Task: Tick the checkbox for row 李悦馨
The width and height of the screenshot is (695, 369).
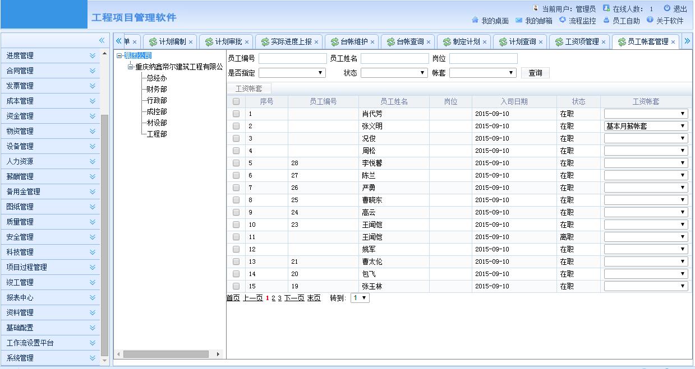Action: tap(236, 163)
